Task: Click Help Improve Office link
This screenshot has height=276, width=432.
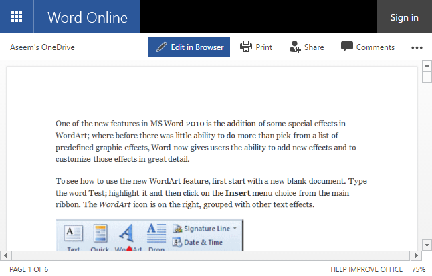Action: 366,269
